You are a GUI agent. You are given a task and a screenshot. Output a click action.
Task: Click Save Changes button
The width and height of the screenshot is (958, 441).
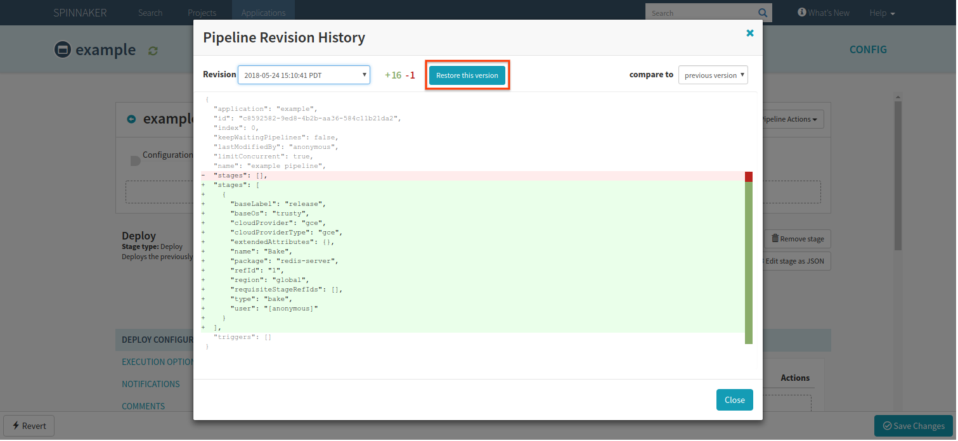pyautogui.click(x=914, y=426)
